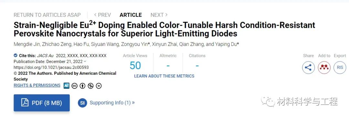
Task: Click the SI supporting info badge
Action: click(x=82, y=103)
